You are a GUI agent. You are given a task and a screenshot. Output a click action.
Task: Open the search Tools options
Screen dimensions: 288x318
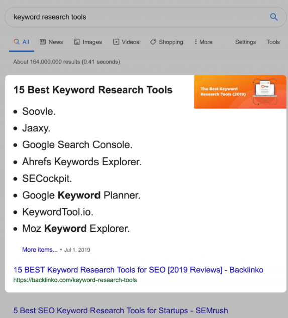273,42
